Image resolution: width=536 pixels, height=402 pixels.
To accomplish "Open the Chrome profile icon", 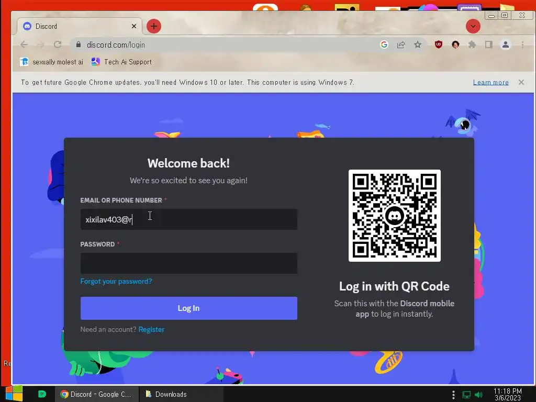I will (506, 45).
